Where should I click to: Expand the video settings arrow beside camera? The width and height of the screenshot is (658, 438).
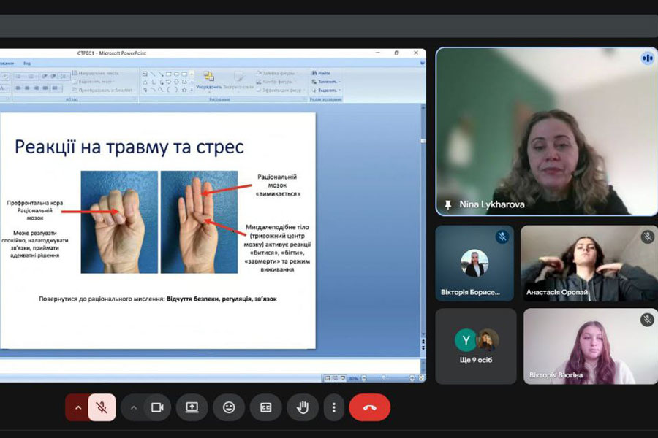pos(134,407)
